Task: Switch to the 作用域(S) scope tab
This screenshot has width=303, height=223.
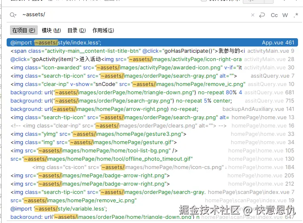Action: (x=103, y=30)
